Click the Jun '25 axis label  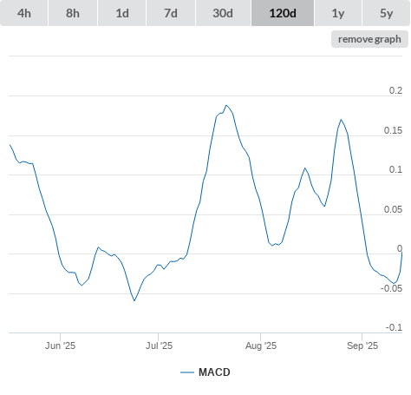coord(60,346)
